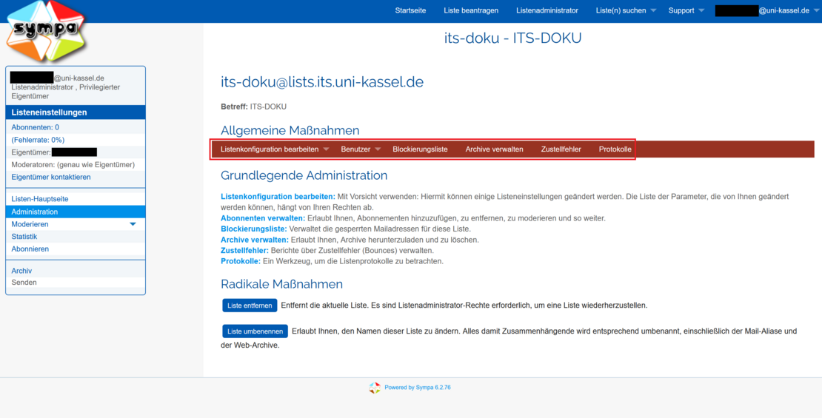This screenshot has width=822, height=418.
Task: Open Zustellfehler in red bar
Action: coord(561,149)
